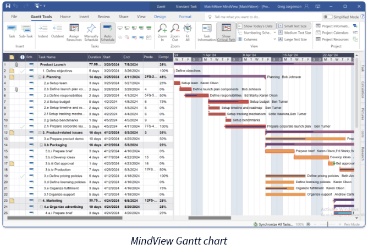Toggle Show Critical Path
The width and height of the screenshot is (368, 249).
(x=226, y=32)
